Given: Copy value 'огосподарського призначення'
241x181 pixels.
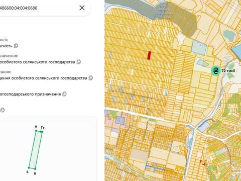Looking at the screenshot, I should click(x=64, y=94).
